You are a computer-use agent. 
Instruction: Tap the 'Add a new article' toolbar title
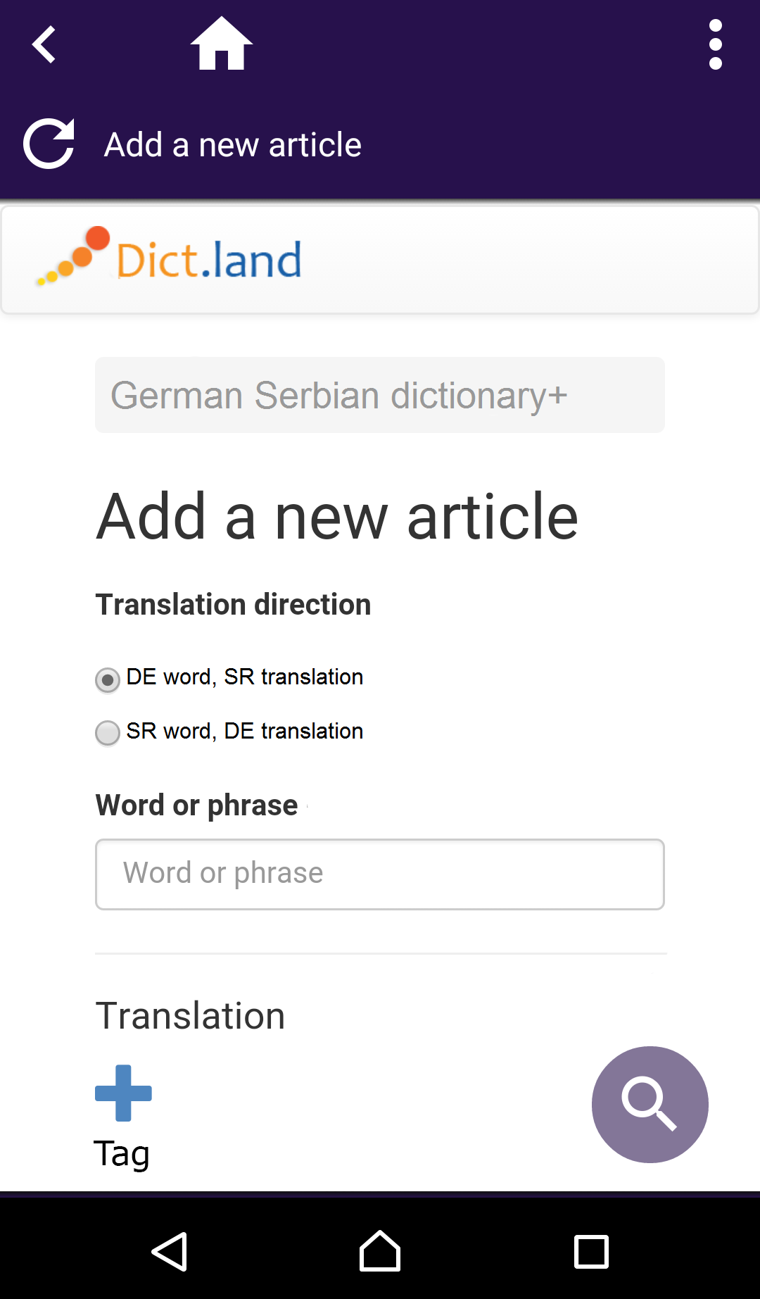pos(233,145)
